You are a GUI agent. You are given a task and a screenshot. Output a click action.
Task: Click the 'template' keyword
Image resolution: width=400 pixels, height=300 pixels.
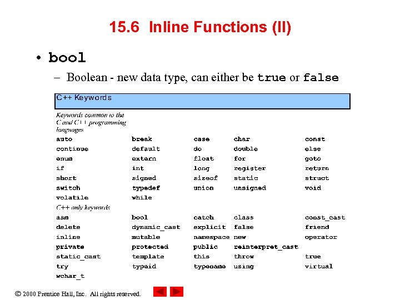[x=148, y=257]
